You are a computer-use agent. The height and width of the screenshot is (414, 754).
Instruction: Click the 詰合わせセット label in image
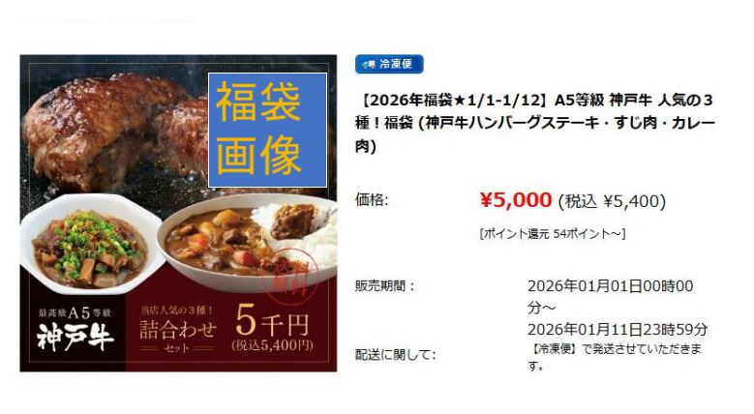(x=178, y=330)
